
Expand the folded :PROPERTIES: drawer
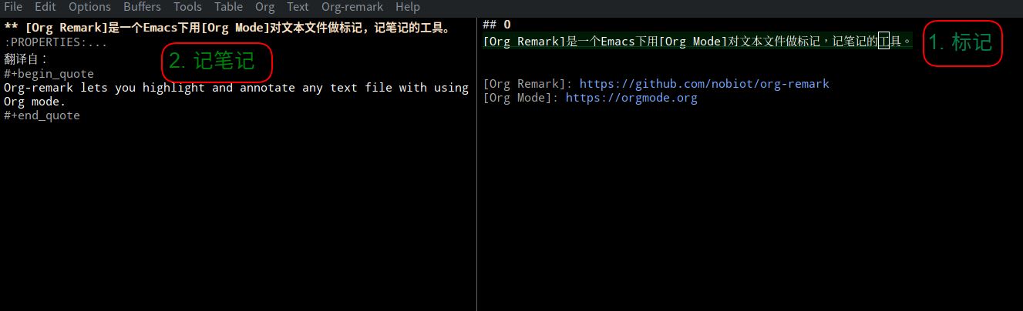point(56,42)
